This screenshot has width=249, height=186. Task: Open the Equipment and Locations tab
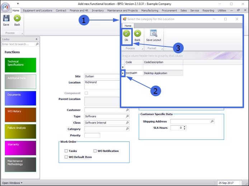pyautogui.click(x=37, y=10)
